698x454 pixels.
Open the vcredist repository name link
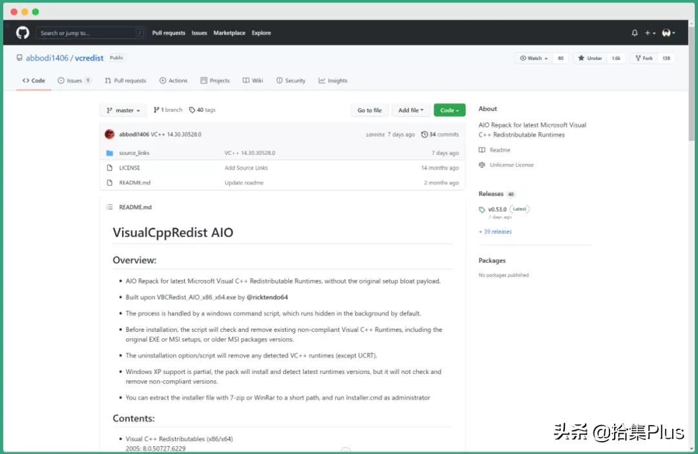[89, 58]
